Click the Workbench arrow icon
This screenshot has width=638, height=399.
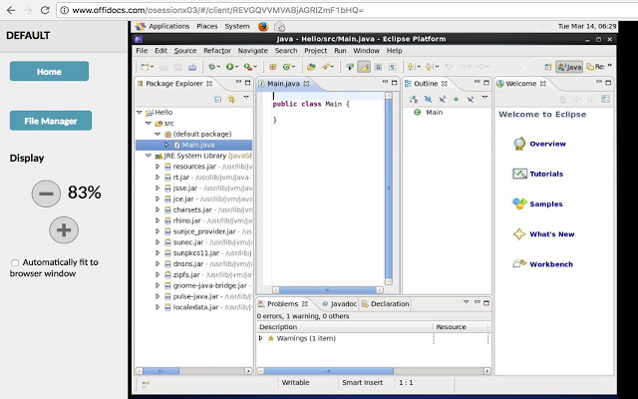[519, 263]
